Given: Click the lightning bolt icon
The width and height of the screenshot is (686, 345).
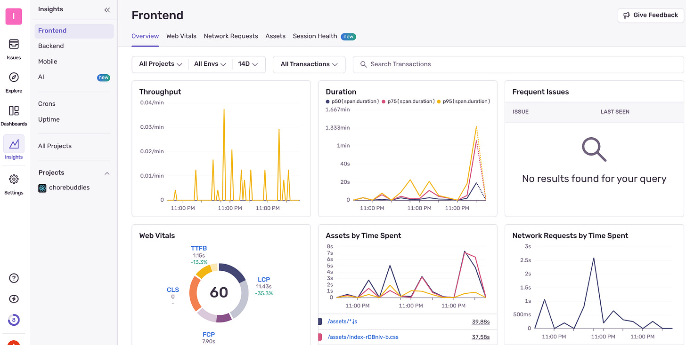Looking at the screenshot, I should (x=14, y=299).
